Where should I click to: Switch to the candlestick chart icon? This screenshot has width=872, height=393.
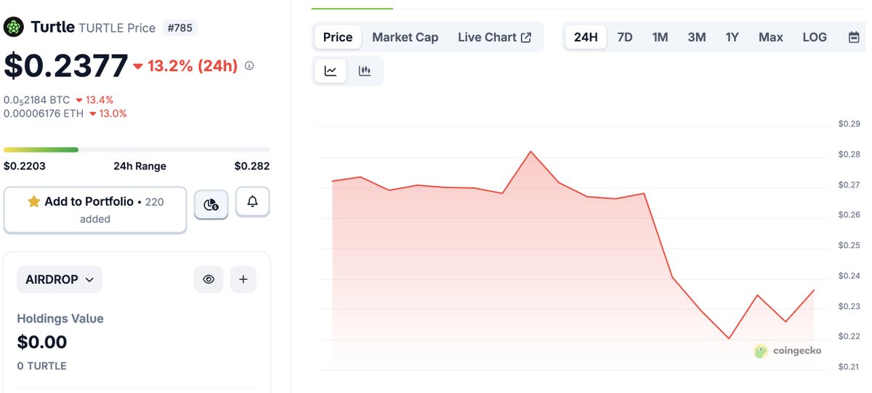(x=365, y=70)
